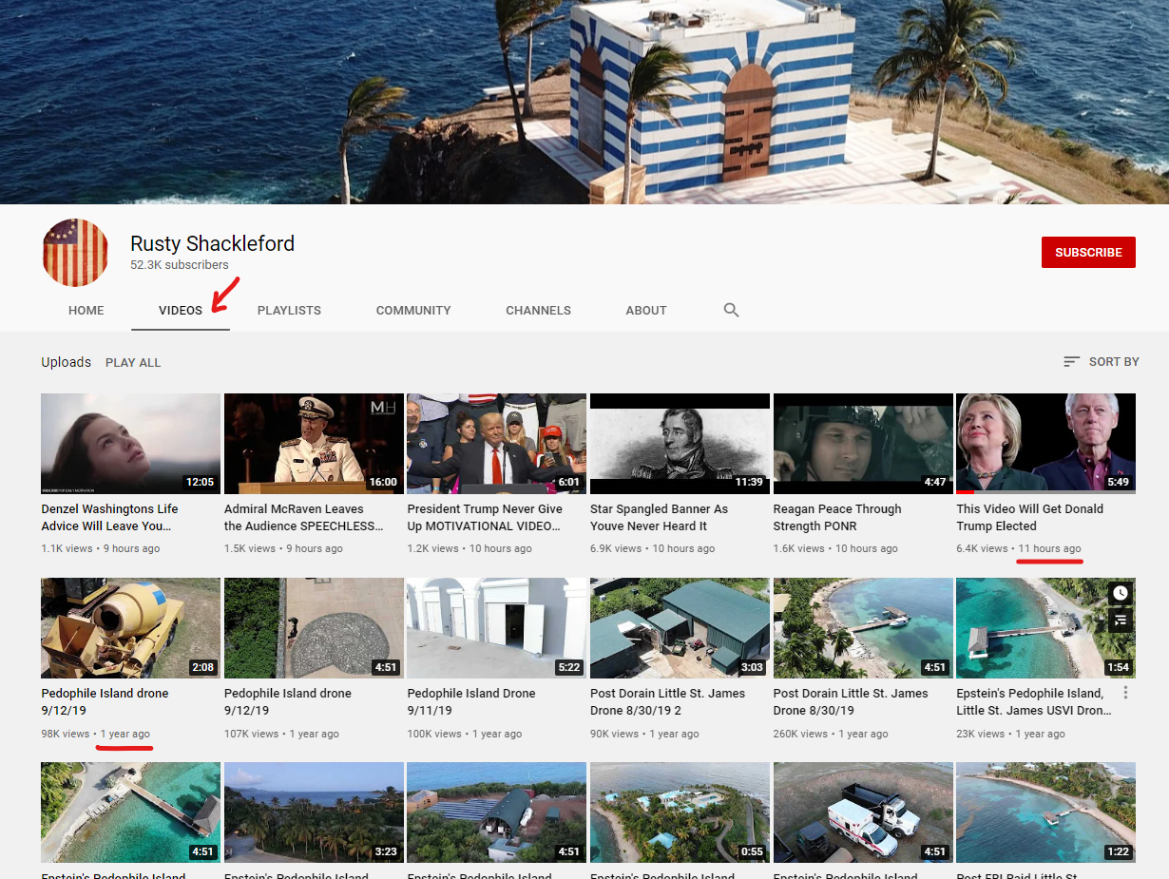The height and width of the screenshot is (879, 1169).
Task: Open Epstein's Pedophile Island USVI drone thumbnail 1:54
Action: 1045,628
